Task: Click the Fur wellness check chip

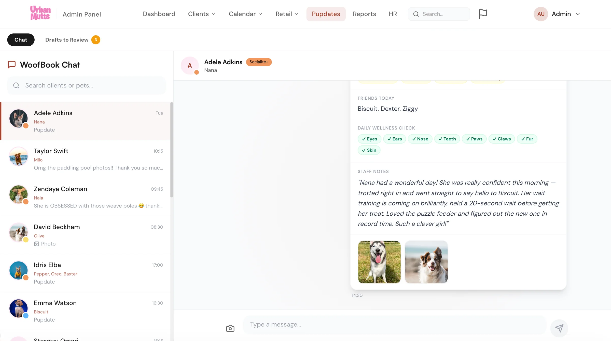Action: (527, 139)
